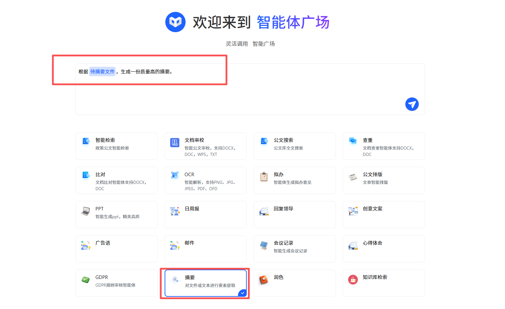505x309 pixels.
Task: Switch to the 智能广场 tab
Action: click(264, 44)
